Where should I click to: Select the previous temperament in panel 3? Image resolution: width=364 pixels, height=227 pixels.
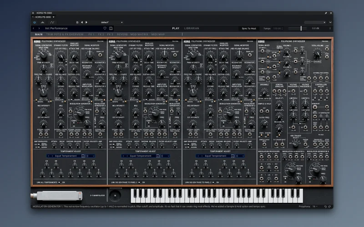point(198,156)
